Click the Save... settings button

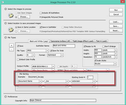tap(116, 26)
